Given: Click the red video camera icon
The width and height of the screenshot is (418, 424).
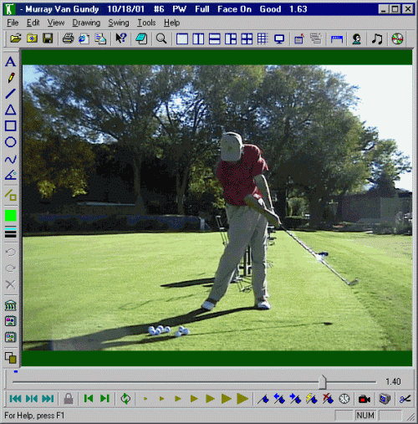Looking at the screenshot, I should tap(364, 399).
